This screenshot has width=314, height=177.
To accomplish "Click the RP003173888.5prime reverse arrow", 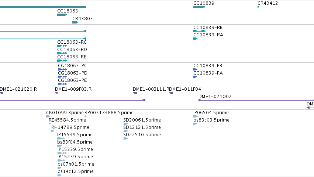I will (86, 116).
